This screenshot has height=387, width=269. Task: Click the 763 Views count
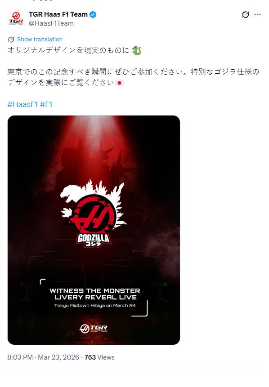click(99, 357)
